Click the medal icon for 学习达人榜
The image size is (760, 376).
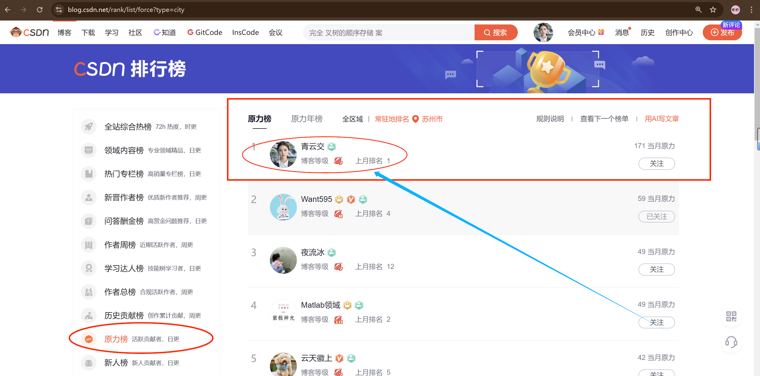coord(89,268)
